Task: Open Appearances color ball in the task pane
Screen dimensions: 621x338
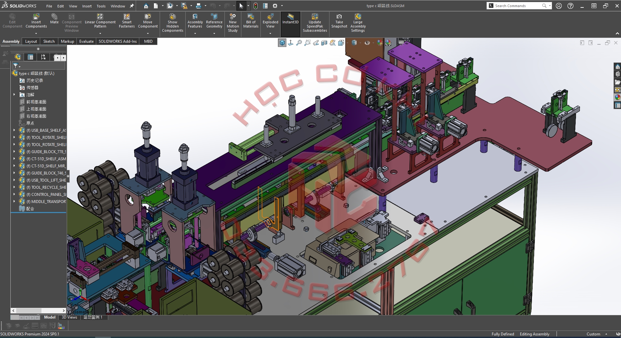Action: click(x=617, y=97)
